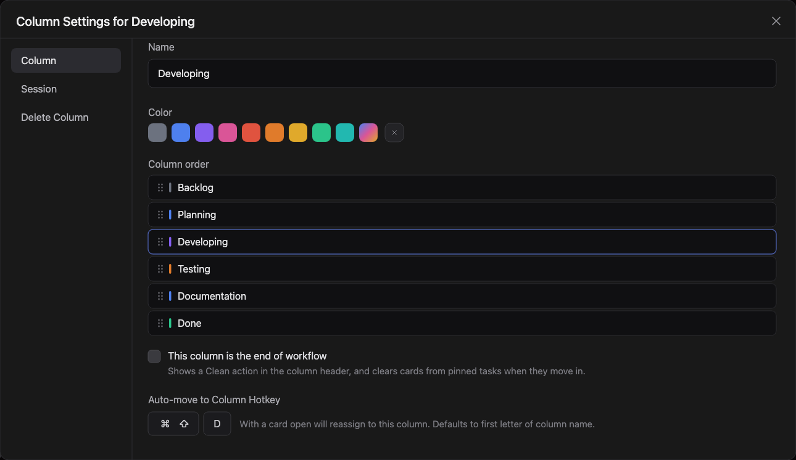Image resolution: width=796 pixels, height=460 pixels.
Task: Choose the green color swatch
Action: click(321, 133)
